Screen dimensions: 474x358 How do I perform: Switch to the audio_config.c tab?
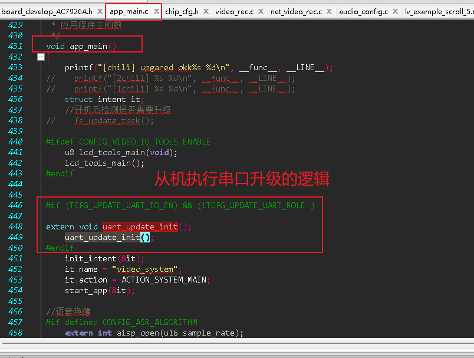pos(364,11)
